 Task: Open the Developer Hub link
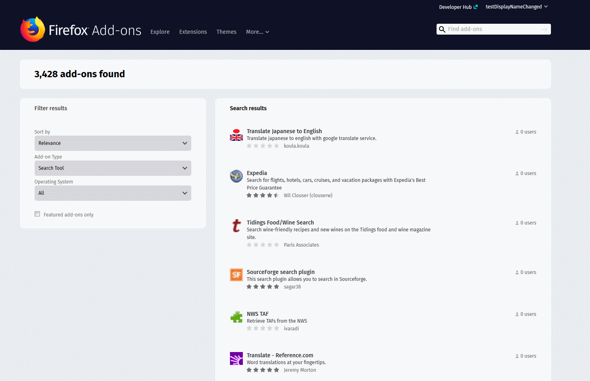(458, 7)
